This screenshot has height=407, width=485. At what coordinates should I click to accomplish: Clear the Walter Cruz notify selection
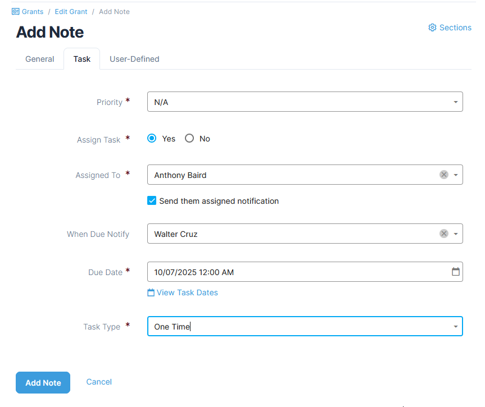point(443,234)
